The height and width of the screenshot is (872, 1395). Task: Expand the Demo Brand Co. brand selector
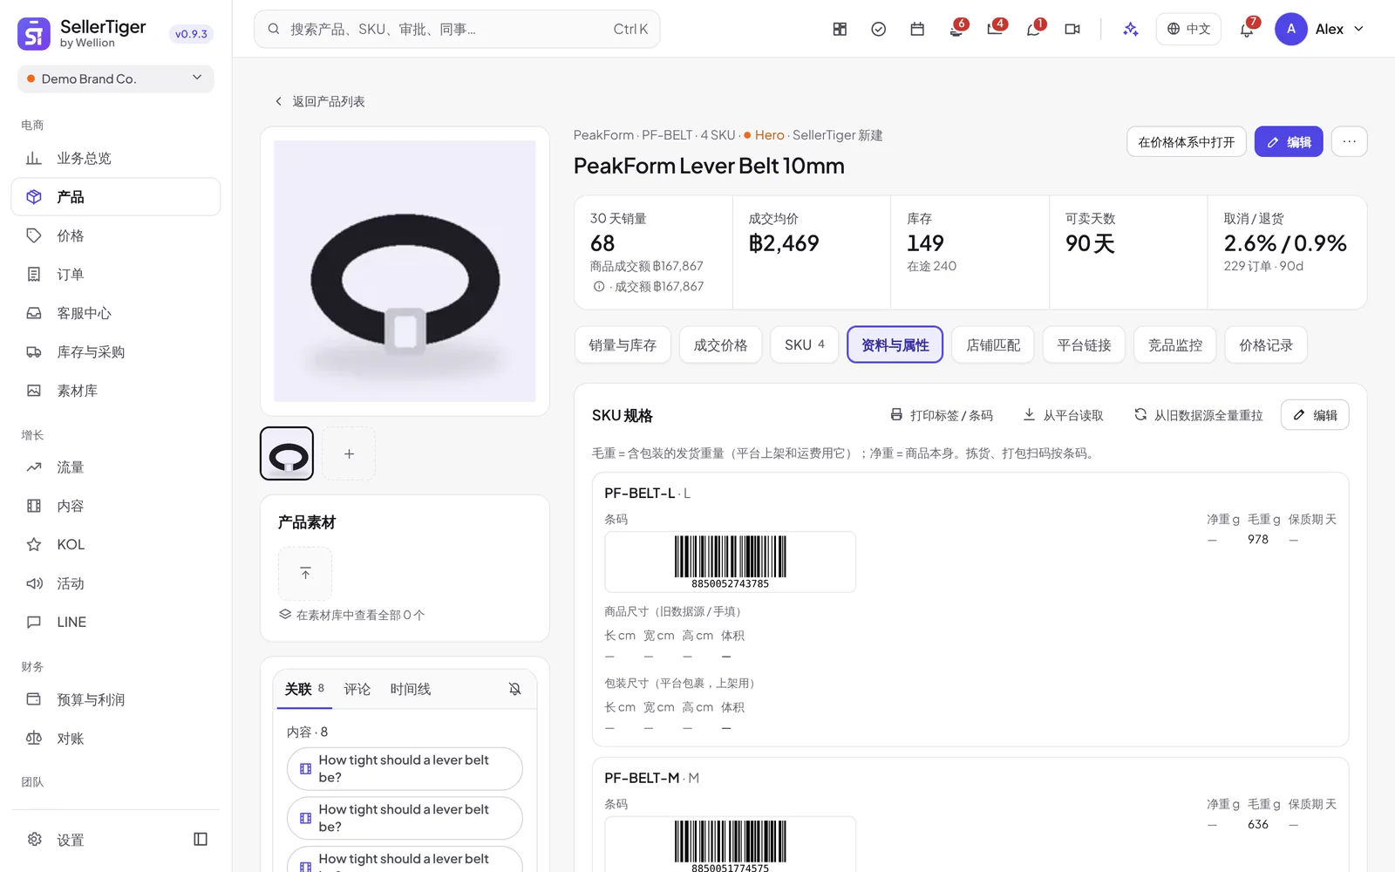click(x=116, y=78)
